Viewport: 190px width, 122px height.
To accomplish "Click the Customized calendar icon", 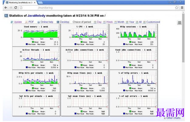I will click(x=144, y=22).
